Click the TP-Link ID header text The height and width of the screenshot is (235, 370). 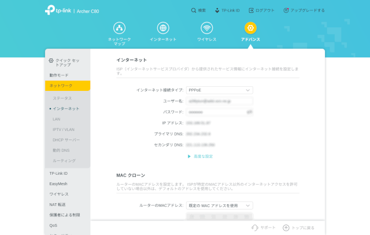pos(231,10)
